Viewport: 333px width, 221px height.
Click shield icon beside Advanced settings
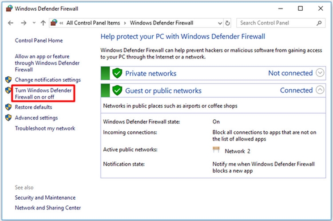point(8,118)
